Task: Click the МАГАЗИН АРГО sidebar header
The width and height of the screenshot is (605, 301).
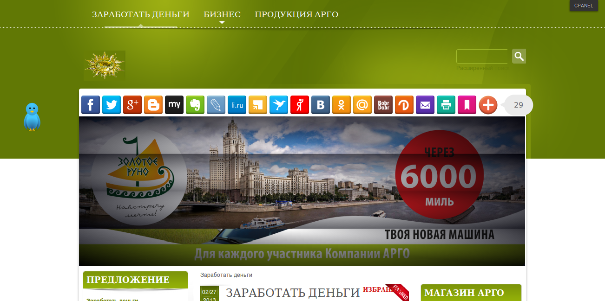Action: pos(471,293)
